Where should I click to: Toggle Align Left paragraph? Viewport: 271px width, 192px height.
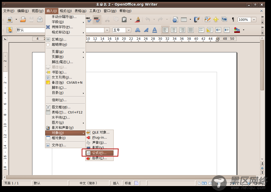(x=165, y=30)
